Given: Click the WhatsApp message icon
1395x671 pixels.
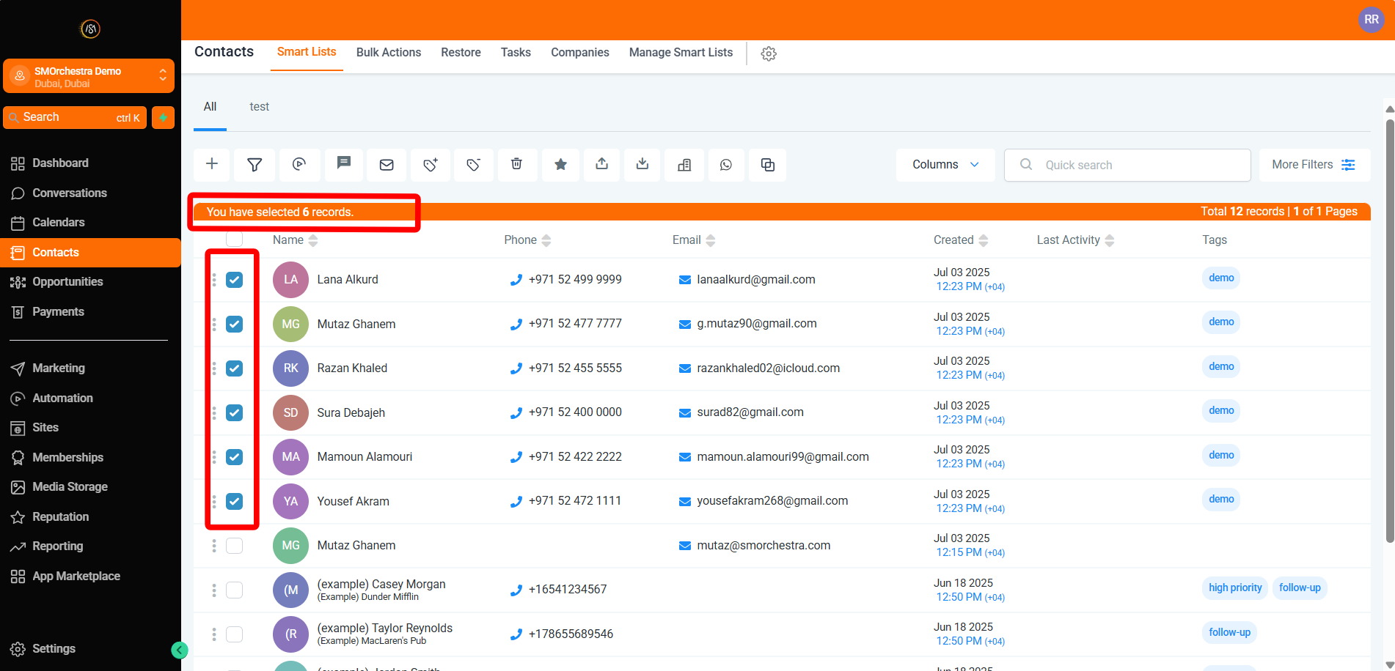Looking at the screenshot, I should [725, 164].
